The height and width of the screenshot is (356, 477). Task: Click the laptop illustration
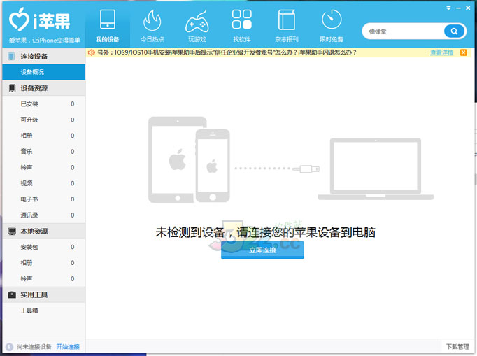[376, 169]
